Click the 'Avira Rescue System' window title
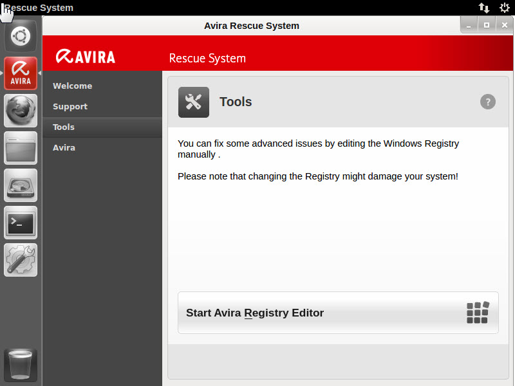The height and width of the screenshot is (386, 515). (252, 26)
